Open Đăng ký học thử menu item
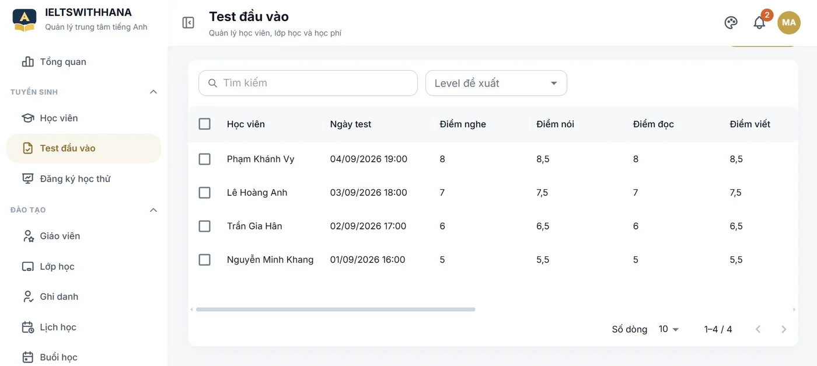Viewport: 817px width, 366px height. 83,179
